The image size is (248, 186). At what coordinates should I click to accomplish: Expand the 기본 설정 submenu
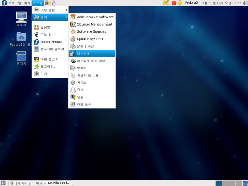click(x=50, y=10)
